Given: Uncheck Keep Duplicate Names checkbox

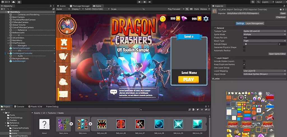Looking at the screenshot, I should click(244, 64).
